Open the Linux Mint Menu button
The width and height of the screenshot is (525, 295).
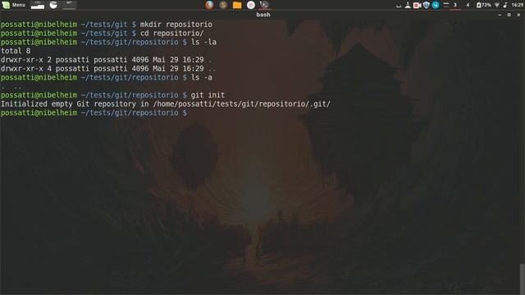(14, 5)
